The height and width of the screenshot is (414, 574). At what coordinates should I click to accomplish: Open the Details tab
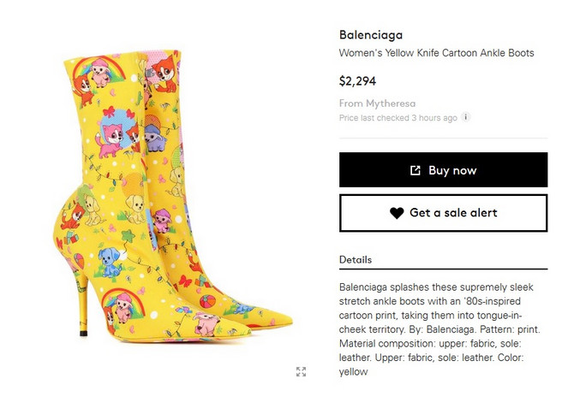coord(356,259)
